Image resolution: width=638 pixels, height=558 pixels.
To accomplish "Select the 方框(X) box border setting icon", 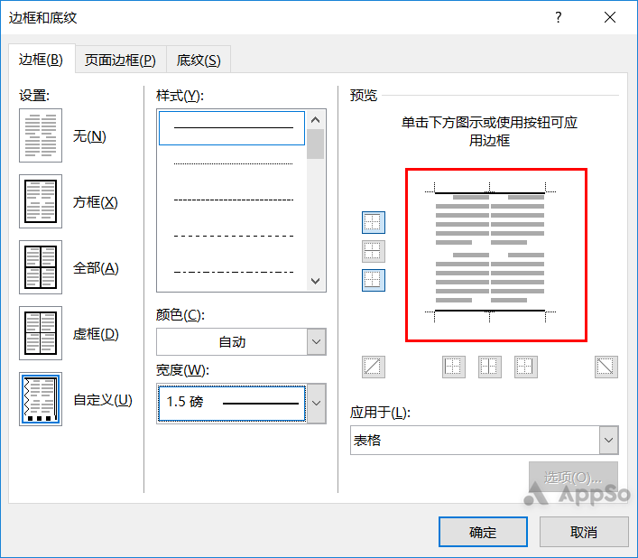I will click(41, 201).
